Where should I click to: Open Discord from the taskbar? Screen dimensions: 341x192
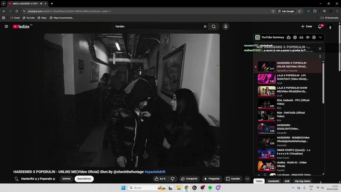[x=218, y=188]
